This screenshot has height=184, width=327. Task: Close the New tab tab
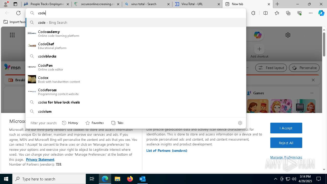[x=269, y=4]
